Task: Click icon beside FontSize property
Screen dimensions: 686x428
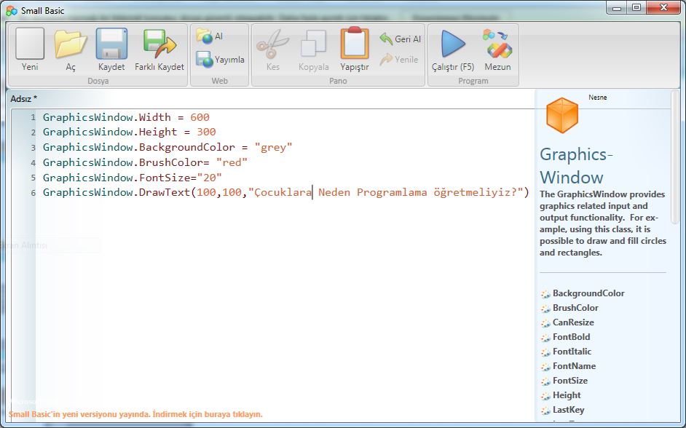Action: 545,381
